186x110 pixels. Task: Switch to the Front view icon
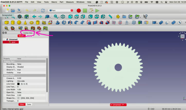(70, 17)
